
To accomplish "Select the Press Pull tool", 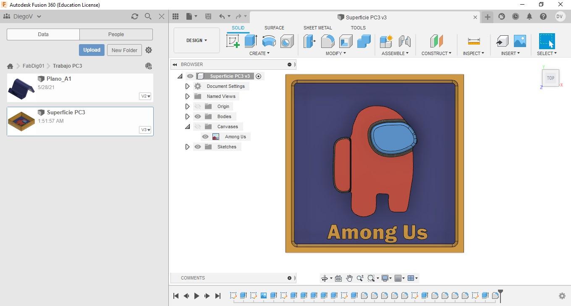I will 309,41.
